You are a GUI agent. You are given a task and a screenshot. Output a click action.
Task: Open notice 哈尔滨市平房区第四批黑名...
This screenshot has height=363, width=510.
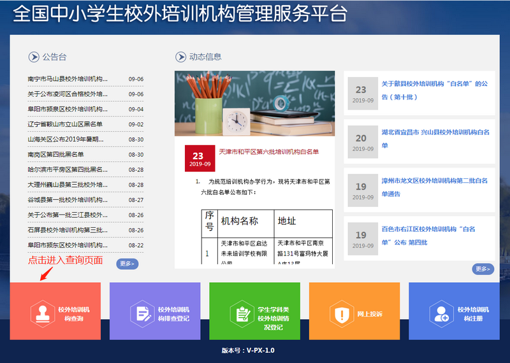click(68, 169)
